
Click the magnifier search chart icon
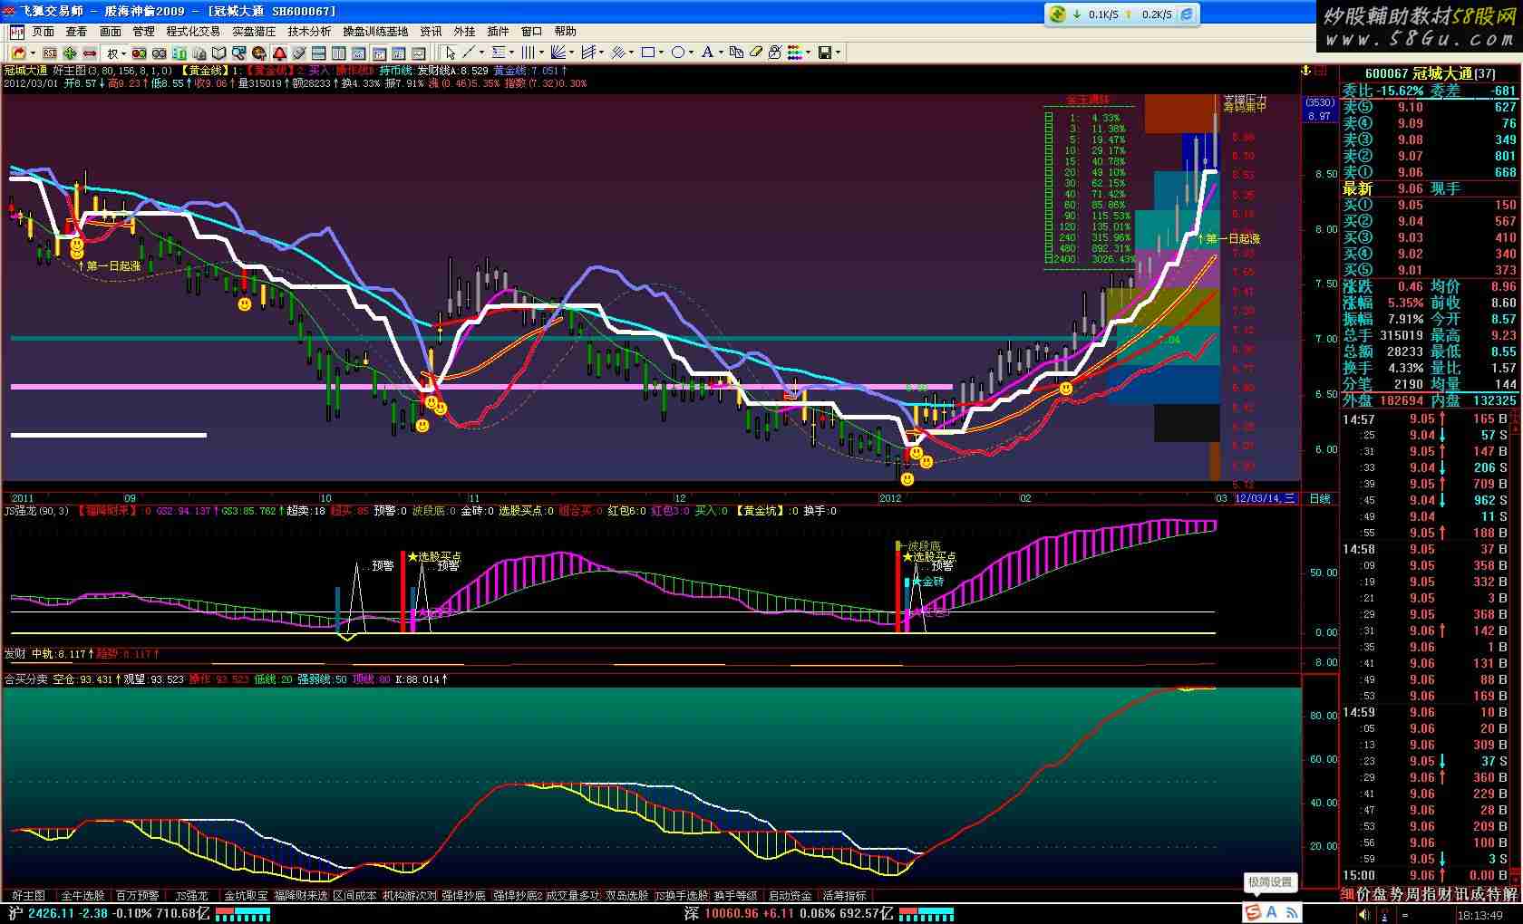[x=238, y=53]
